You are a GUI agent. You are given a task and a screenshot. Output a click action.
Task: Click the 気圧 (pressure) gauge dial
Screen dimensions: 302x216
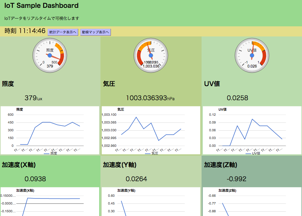151,55
